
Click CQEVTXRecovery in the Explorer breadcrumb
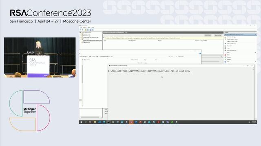[x=104, y=57]
